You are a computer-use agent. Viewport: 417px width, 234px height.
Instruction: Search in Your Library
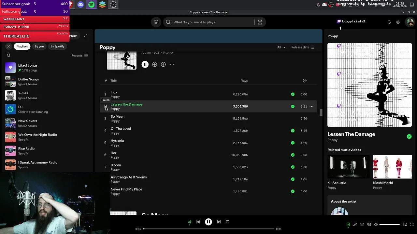[9, 56]
